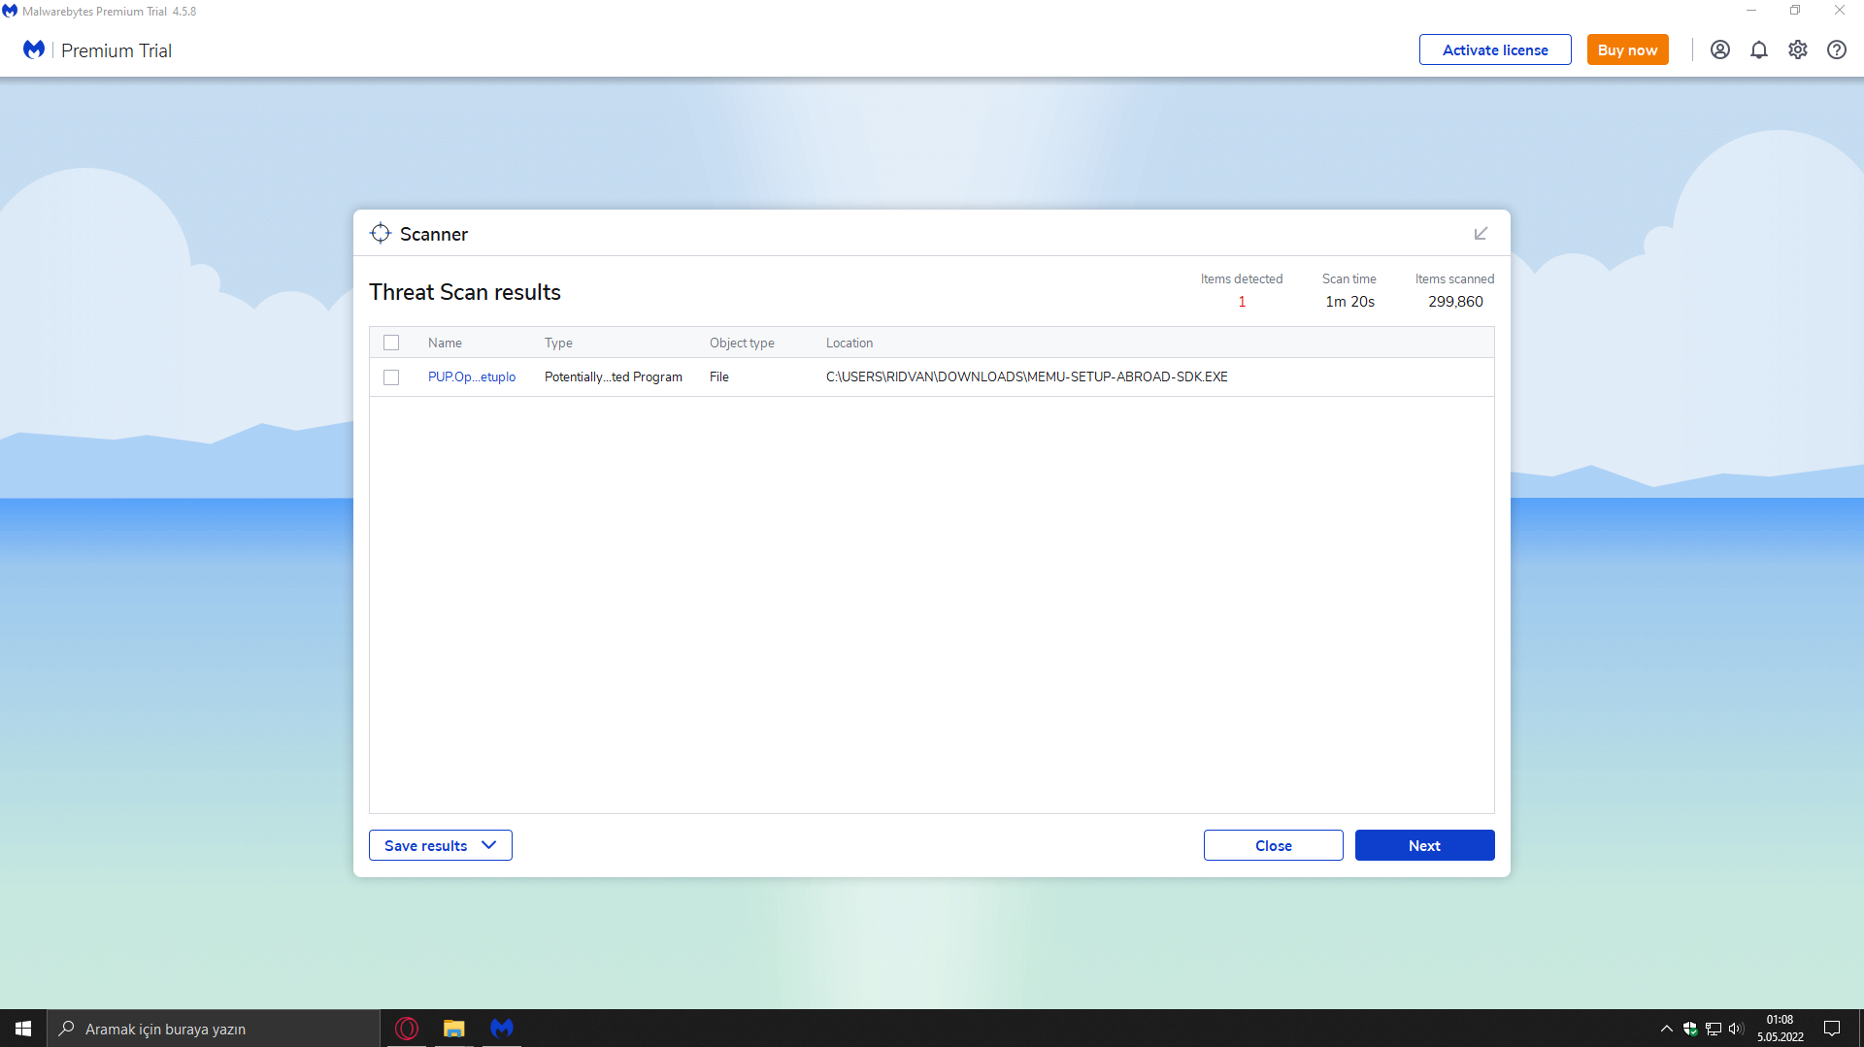Sort results by the Name column header

coord(445,344)
